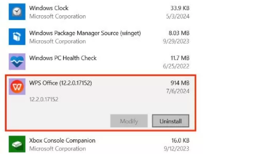Click the WPS Office version number 12.2.0.17152
This screenshot has height=154, width=275.
point(44,99)
